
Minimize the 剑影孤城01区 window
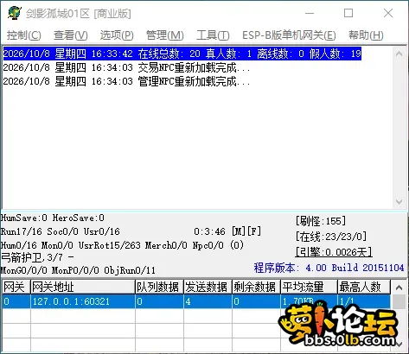310,13
